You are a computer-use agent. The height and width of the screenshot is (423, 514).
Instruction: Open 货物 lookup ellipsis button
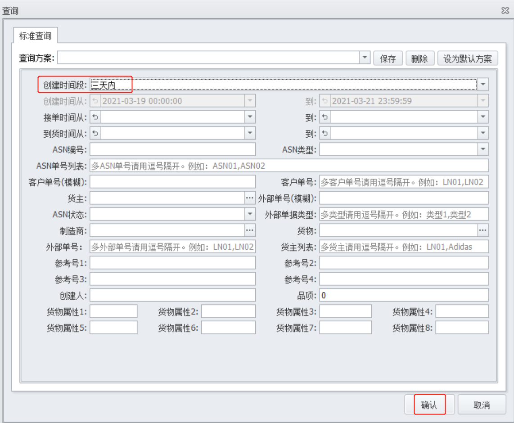(x=483, y=230)
